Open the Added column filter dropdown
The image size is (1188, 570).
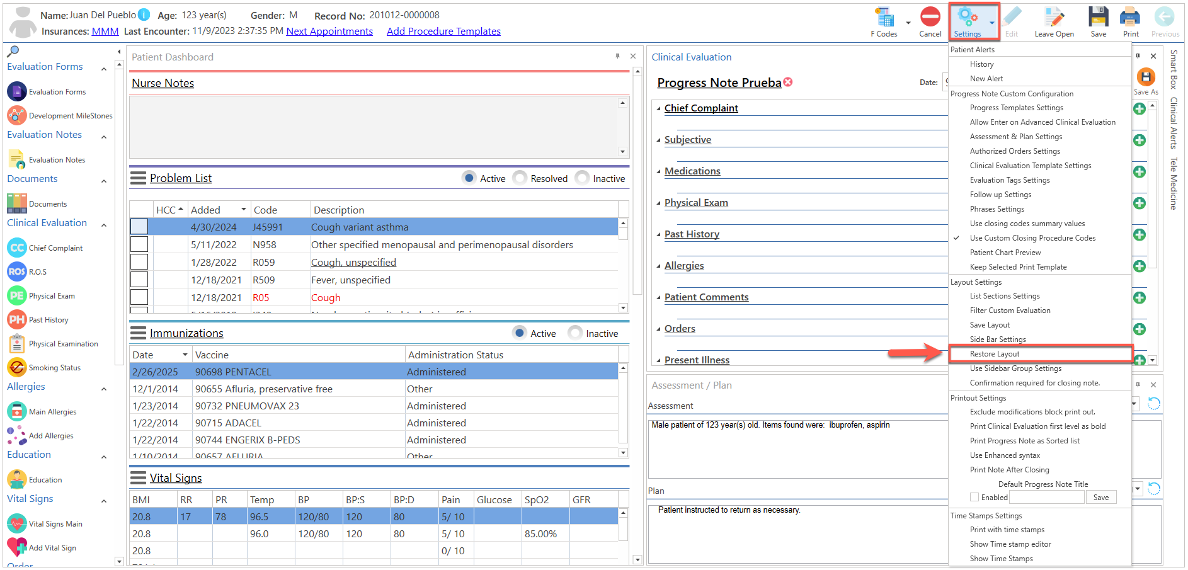[243, 209]
